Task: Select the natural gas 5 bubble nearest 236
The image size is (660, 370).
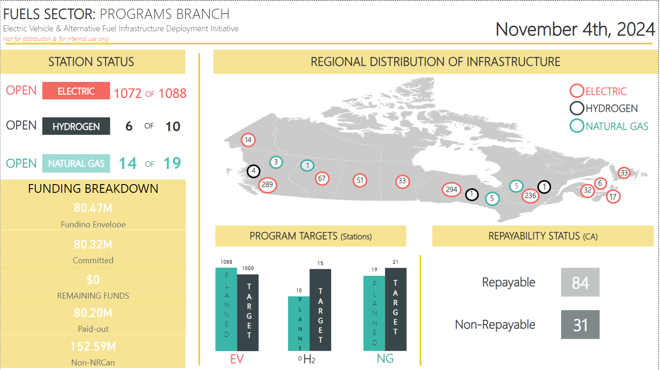Action: point(517,186)
